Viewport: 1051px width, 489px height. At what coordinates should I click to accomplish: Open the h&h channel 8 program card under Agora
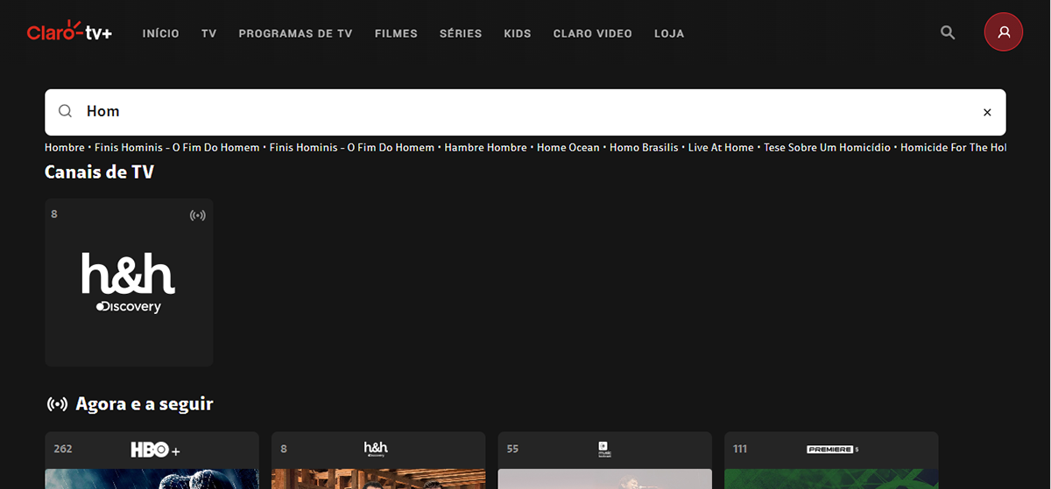[x=378, y=460]
